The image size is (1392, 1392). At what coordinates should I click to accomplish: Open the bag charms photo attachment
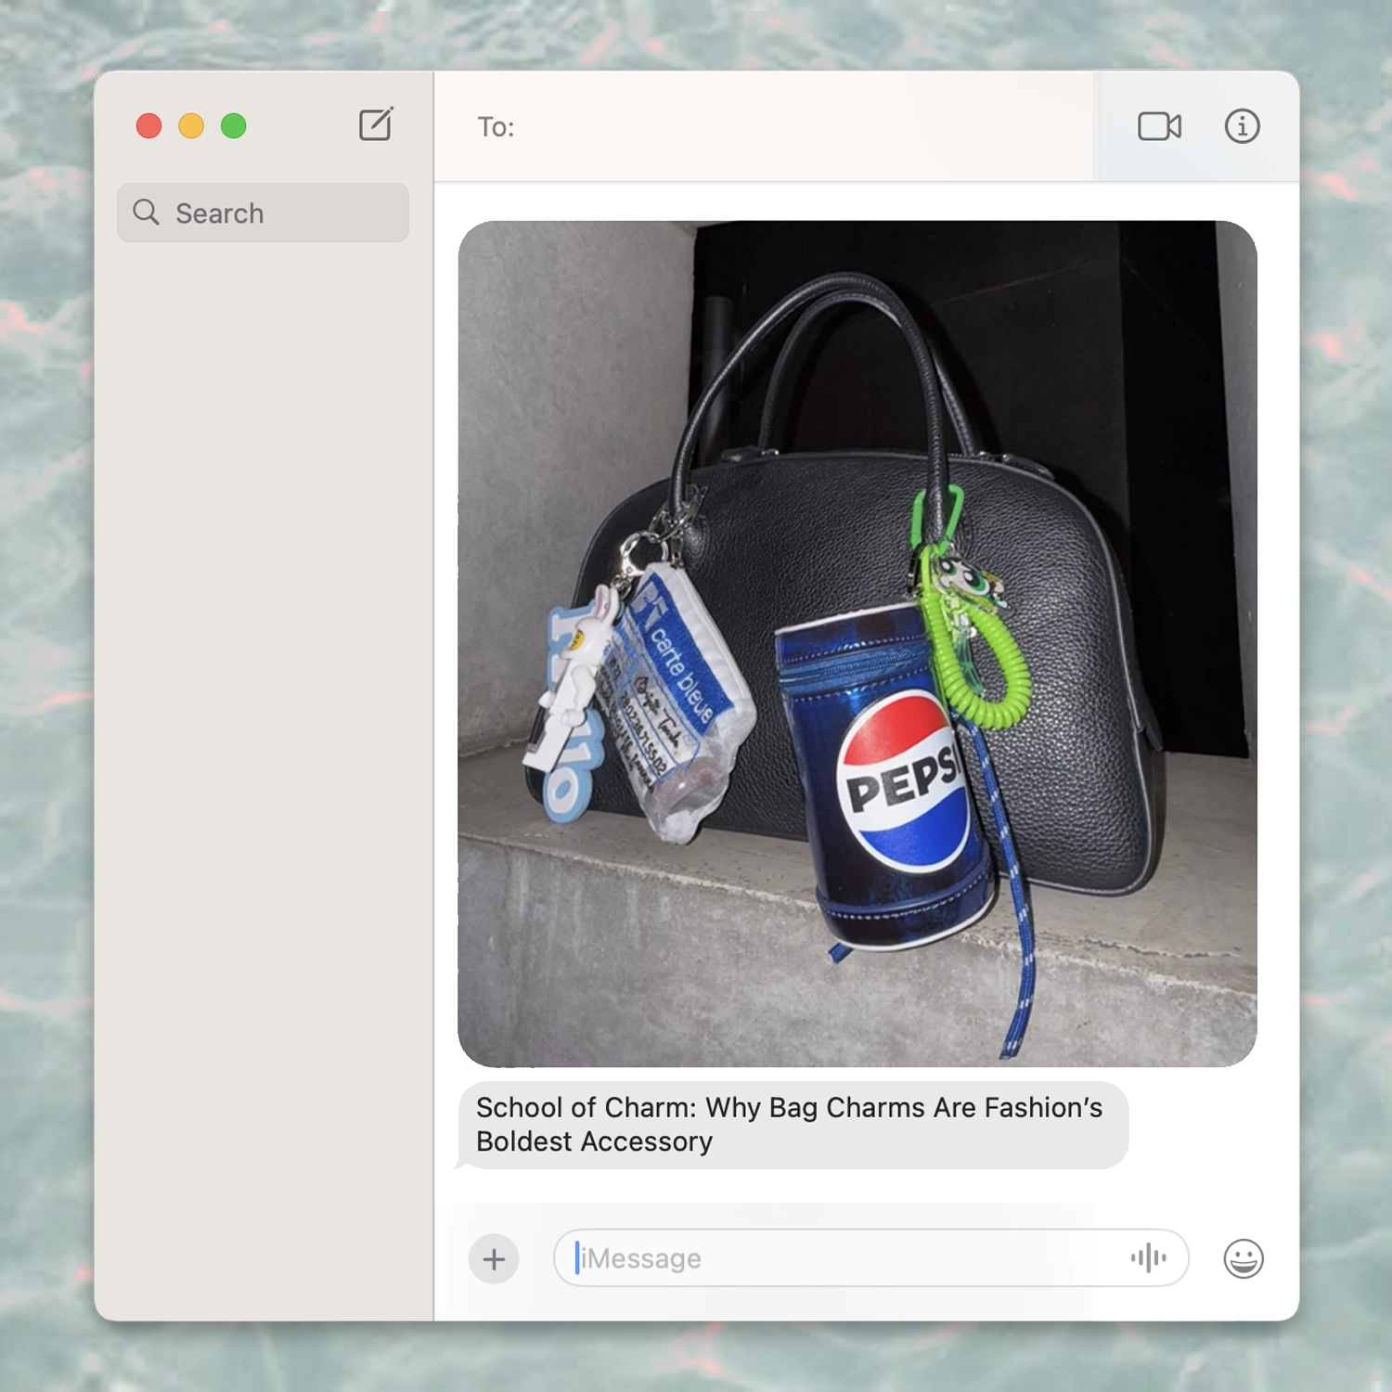coord(857,643)
